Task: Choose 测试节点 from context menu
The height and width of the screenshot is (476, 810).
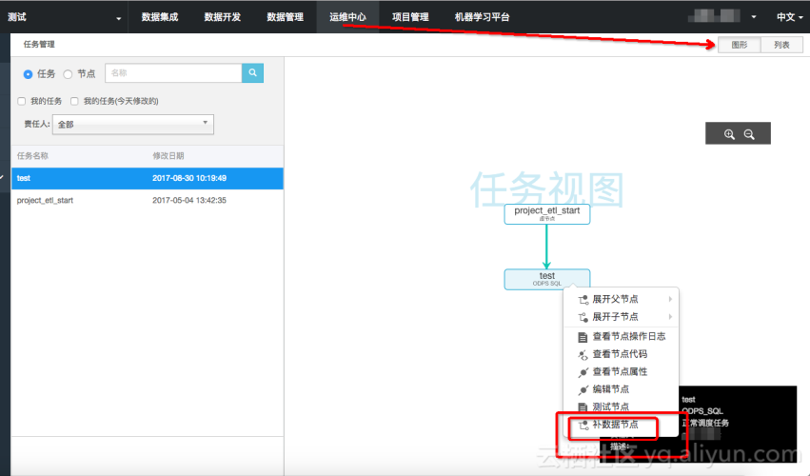Action: [x=610, y=407]
